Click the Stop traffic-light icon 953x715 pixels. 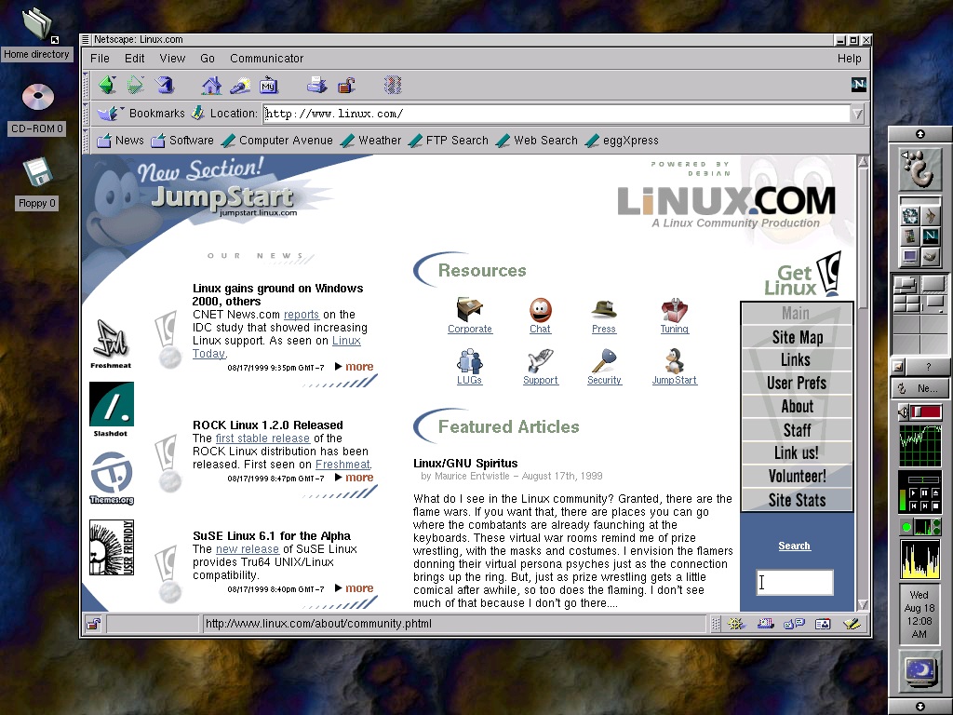[x=393, y=85]
